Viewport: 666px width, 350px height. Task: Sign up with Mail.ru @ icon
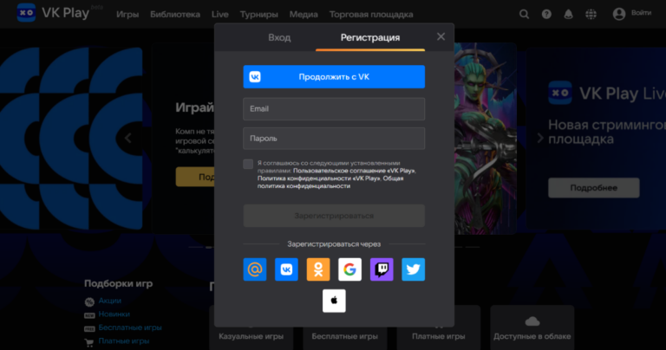pyautogui.click(x=255, y=269)
